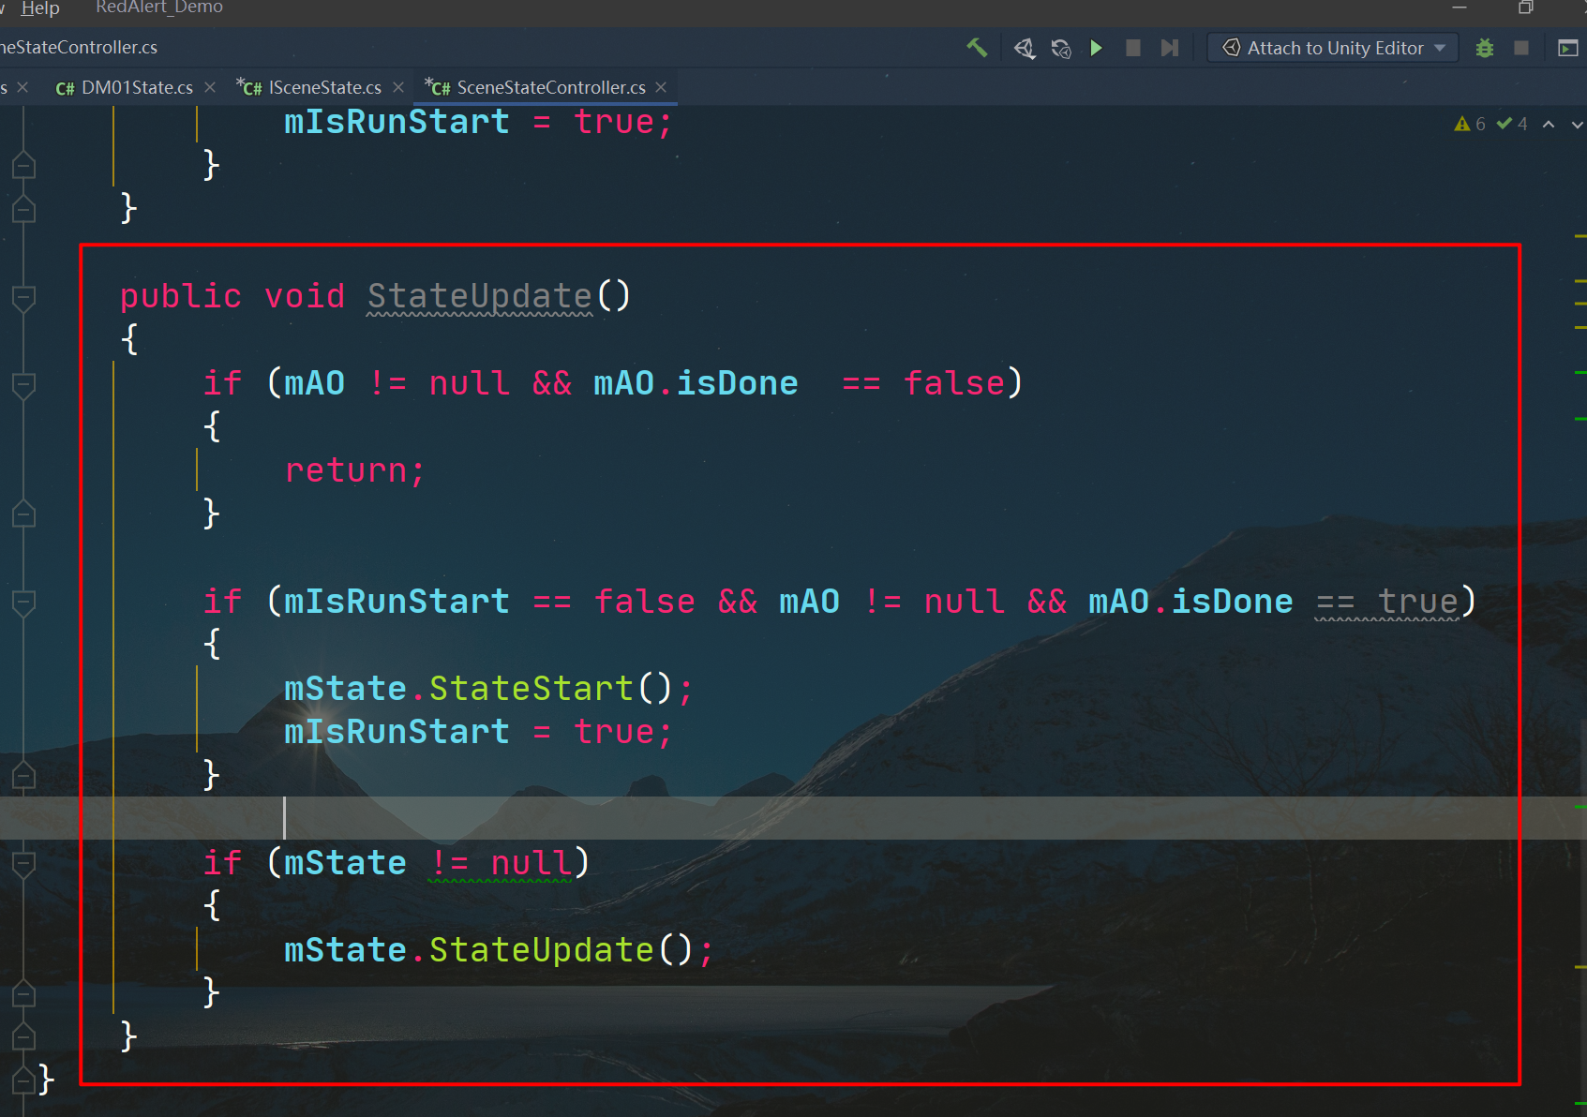Click the step-forward icon beside Play controls
The image size is (1587, 1117).
click(1169, 48)
